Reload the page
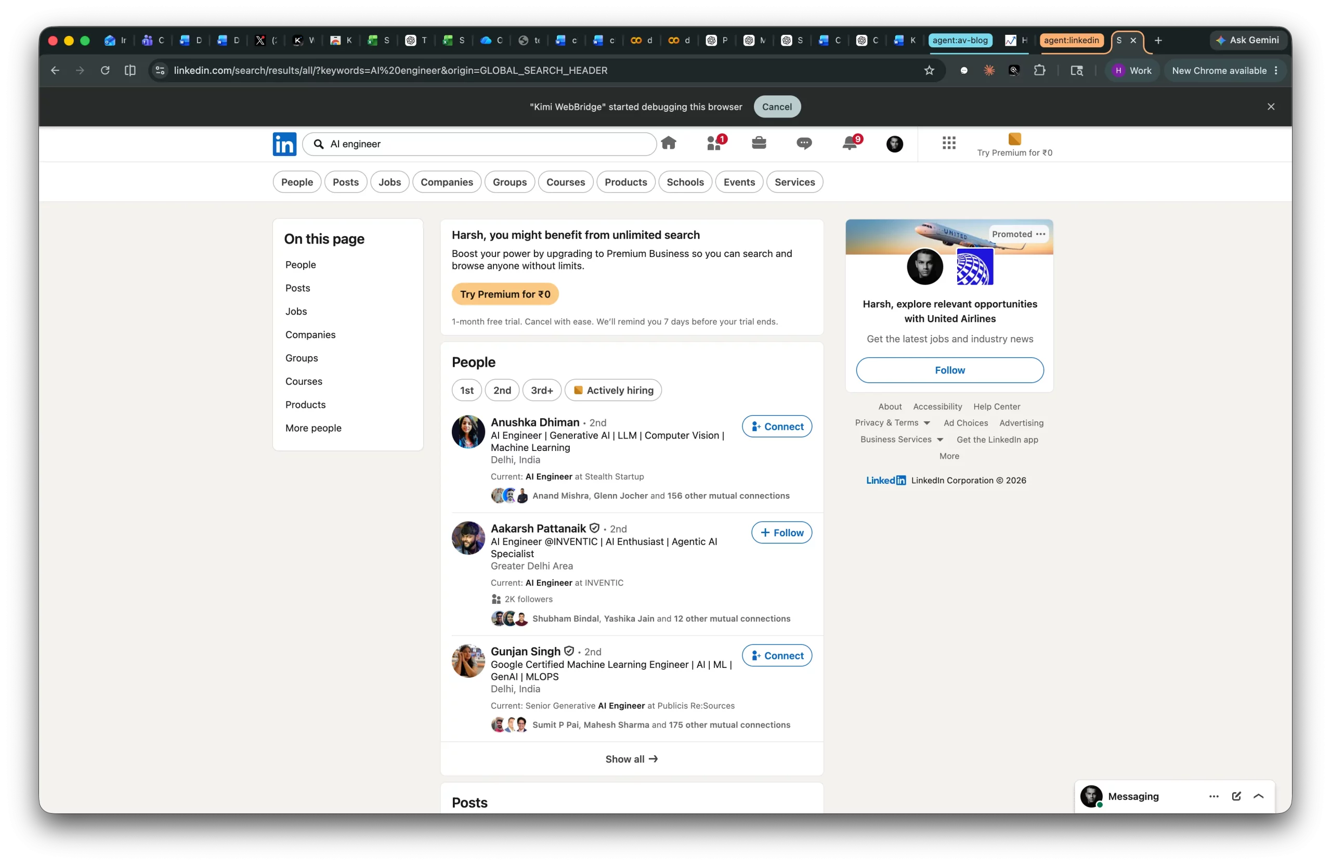 pyautogui.click(x=105, y=71)
